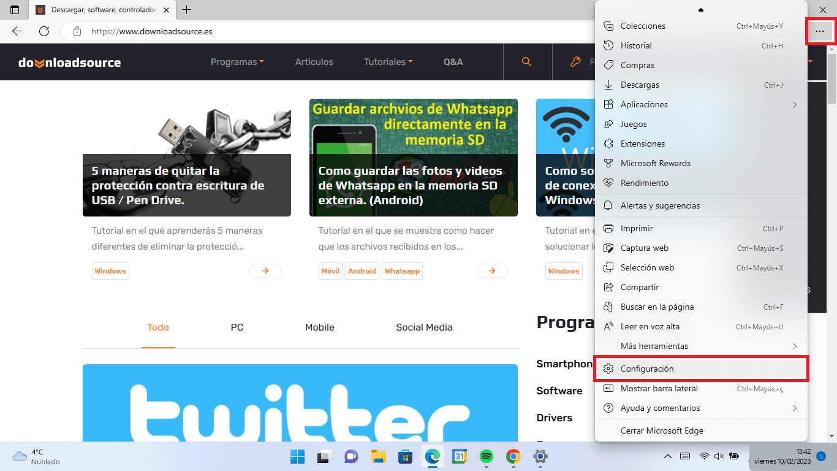837x471 pixels.
Task: Click the Captura web camera icon
Action: click(x=608, y=248)
